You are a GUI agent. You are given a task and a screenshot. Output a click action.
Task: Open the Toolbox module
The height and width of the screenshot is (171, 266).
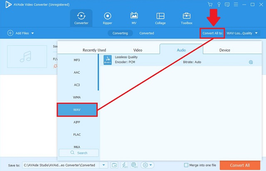pyautogui.click(x=187, y=18)
